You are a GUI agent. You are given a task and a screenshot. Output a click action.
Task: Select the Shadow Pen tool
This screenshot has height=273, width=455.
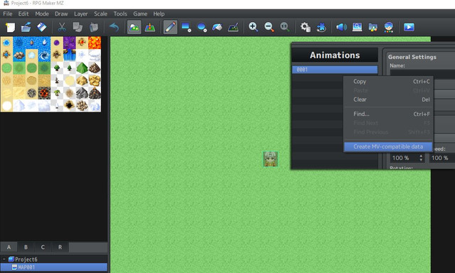pos(233,27)
